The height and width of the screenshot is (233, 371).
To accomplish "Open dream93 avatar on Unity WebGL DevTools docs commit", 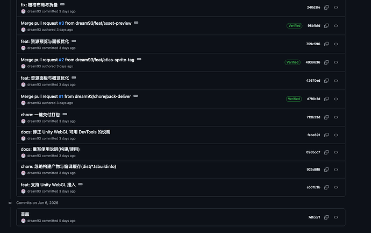I will pos(23,138).
